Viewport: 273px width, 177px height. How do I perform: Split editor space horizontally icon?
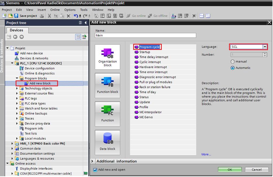click(202, 16)
